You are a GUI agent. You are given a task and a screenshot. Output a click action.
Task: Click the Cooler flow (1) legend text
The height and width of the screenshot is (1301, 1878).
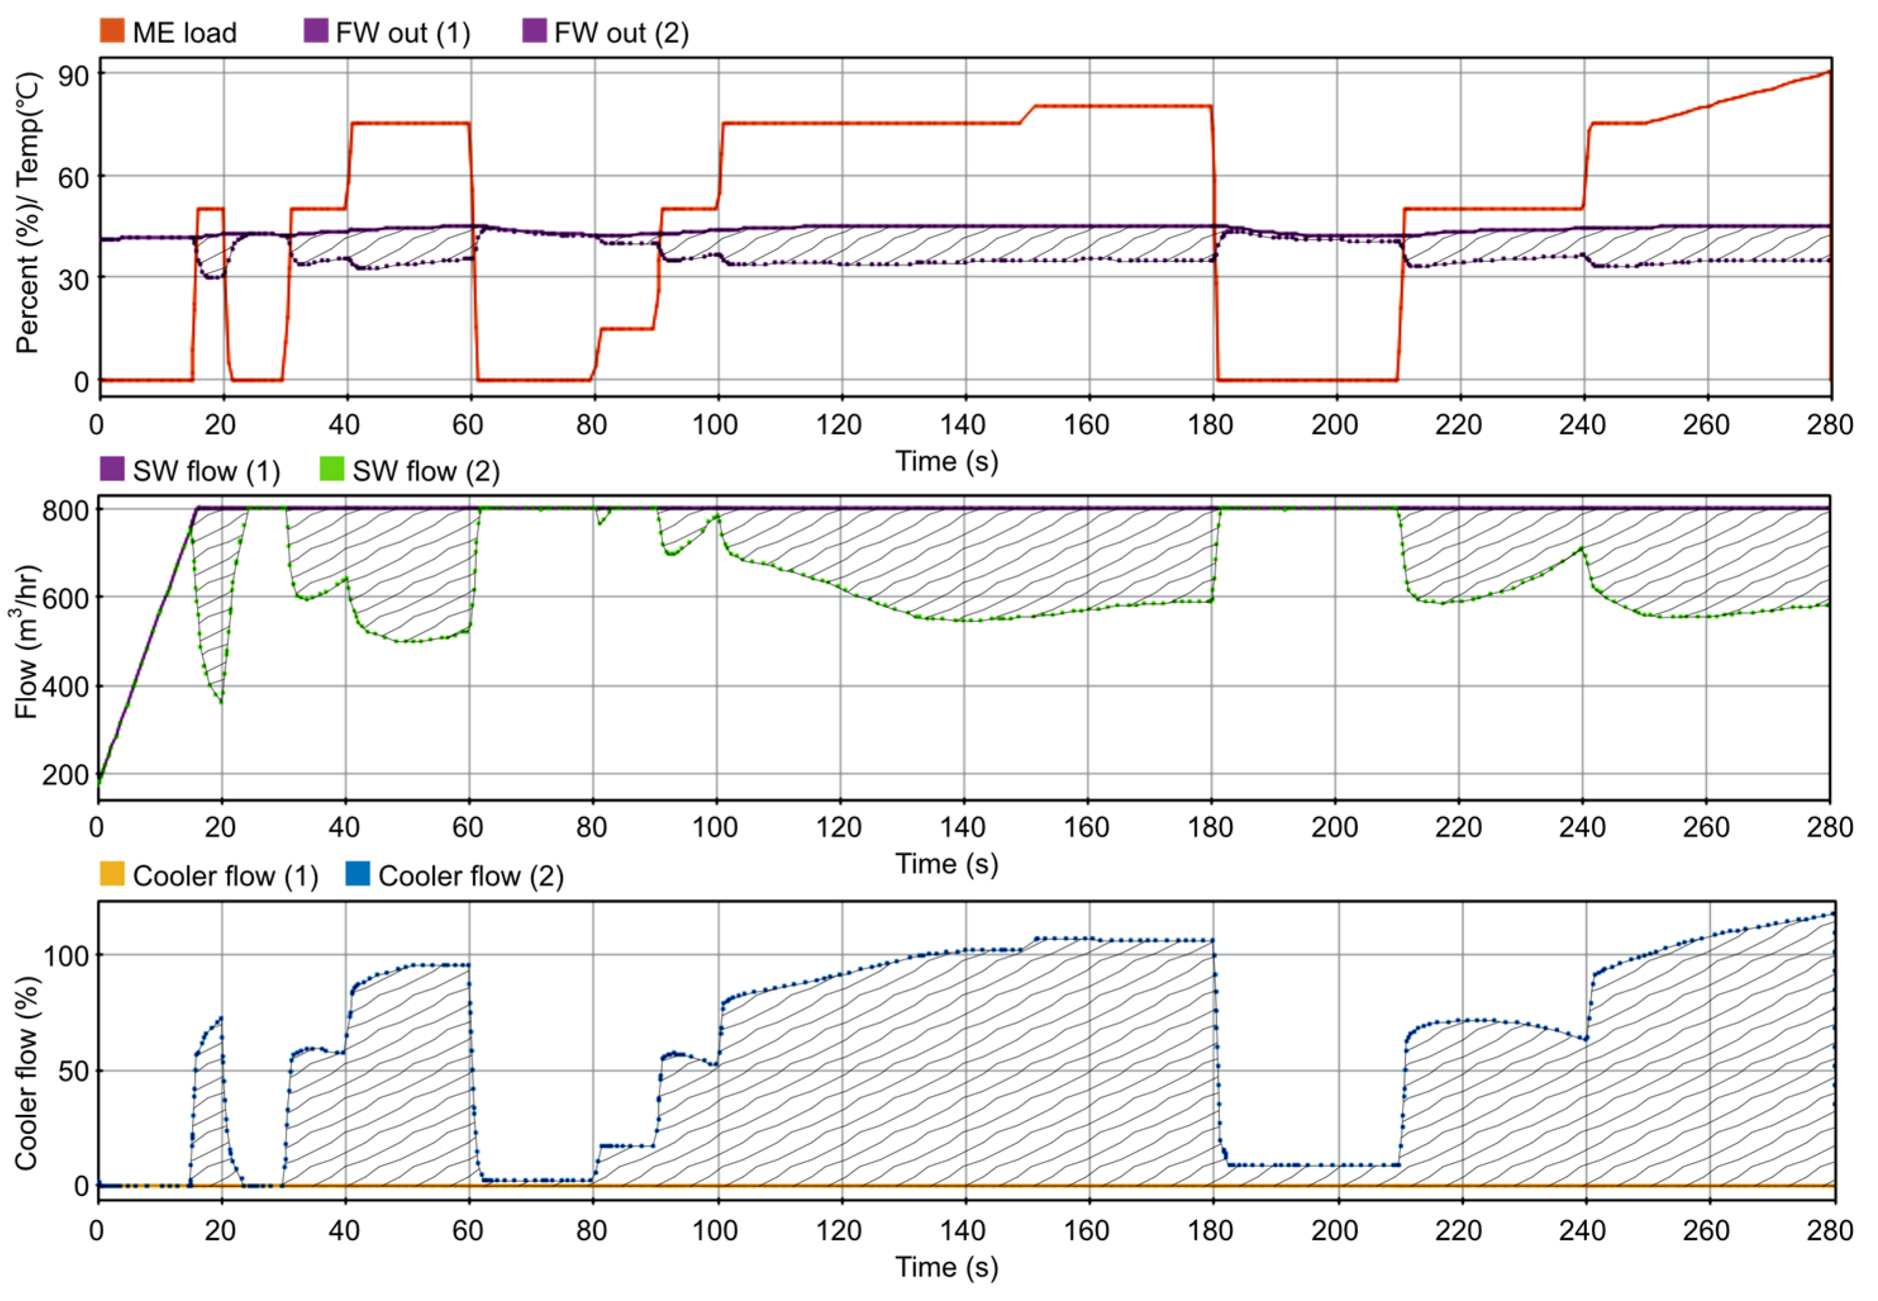pos(226,876)
